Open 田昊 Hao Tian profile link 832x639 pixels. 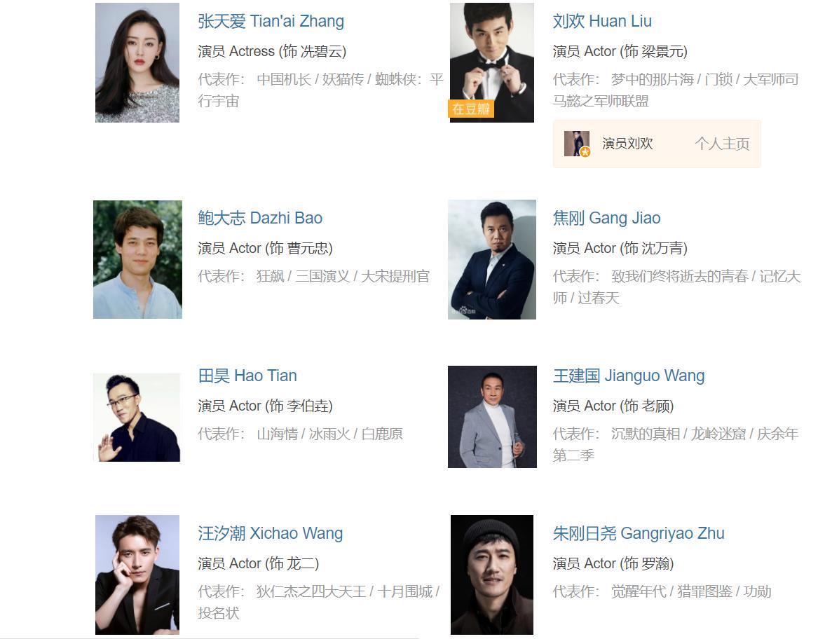point(247,376)
